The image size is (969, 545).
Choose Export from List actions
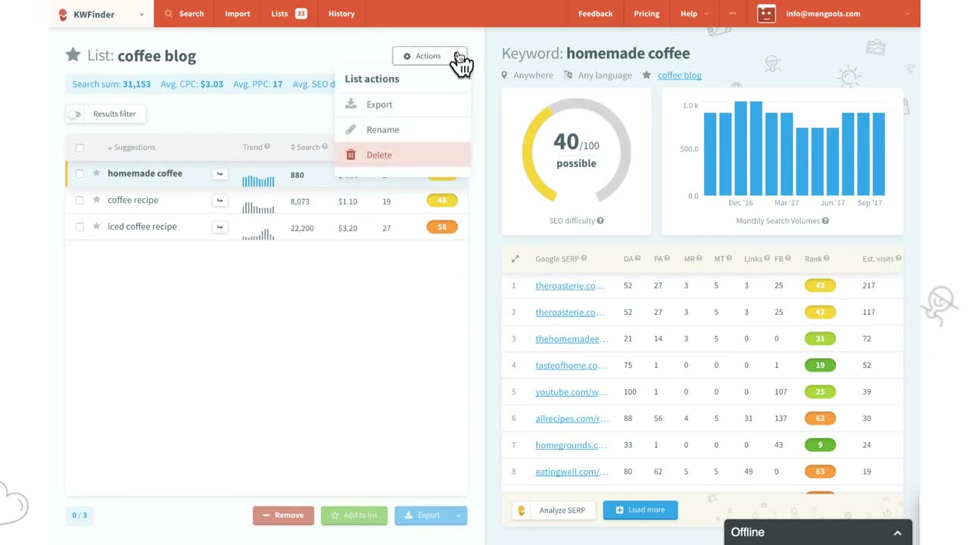[x=403, y=104]
